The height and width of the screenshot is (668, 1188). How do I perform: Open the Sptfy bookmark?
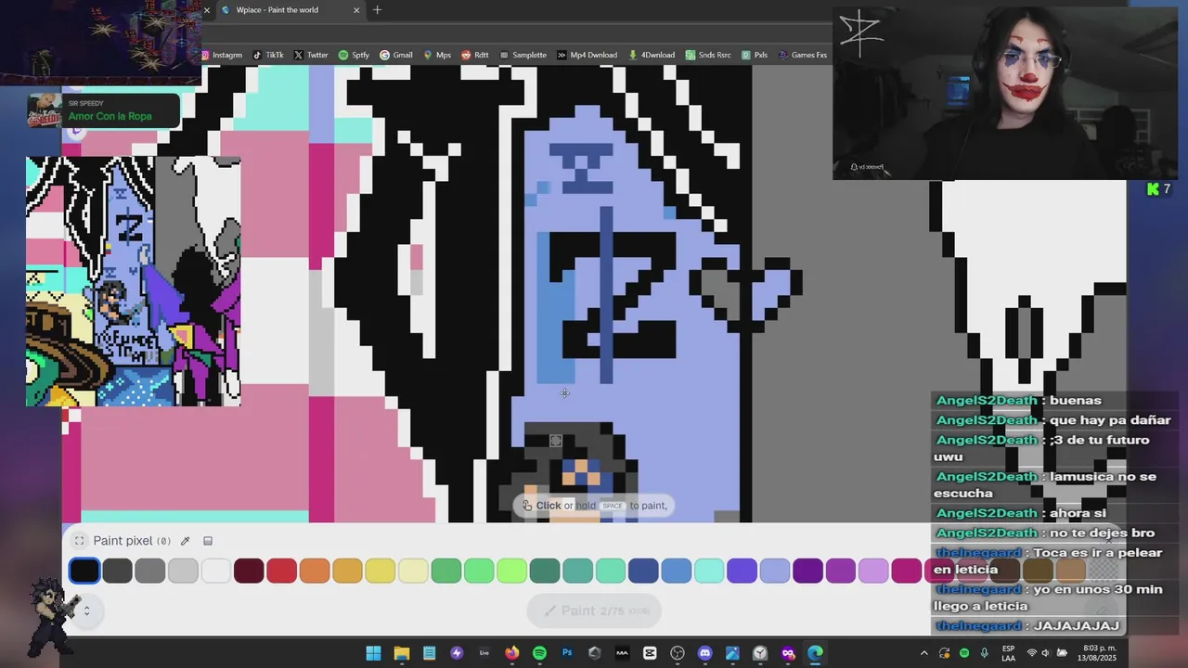[354, 55]
